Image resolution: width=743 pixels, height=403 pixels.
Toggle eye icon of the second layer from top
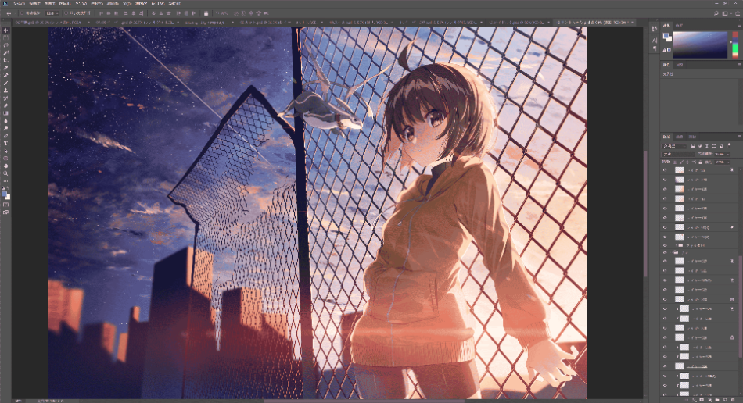tap(665, 180)
